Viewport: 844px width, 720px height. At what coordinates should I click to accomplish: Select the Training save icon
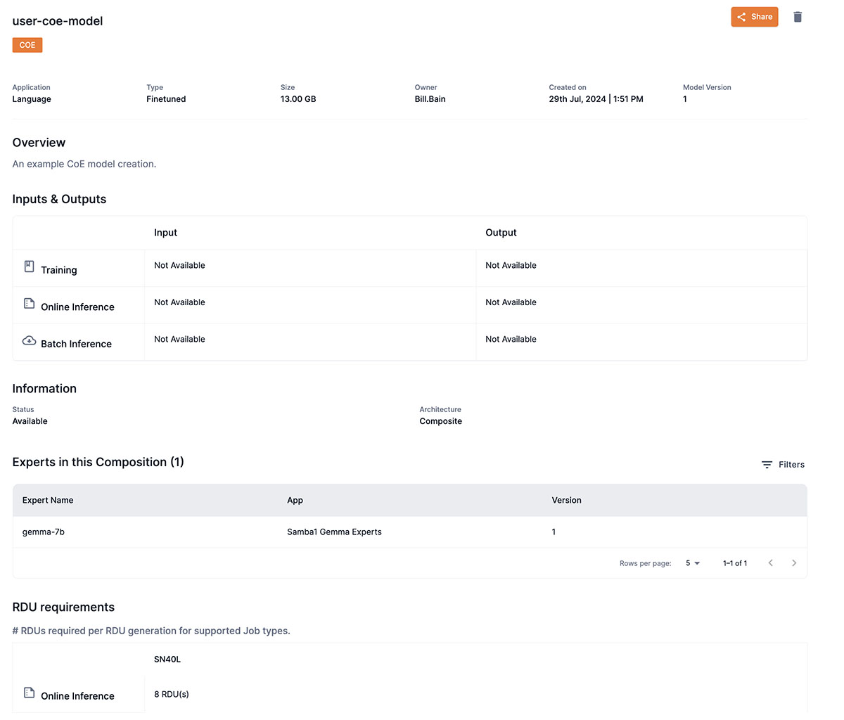[x=29, y=266]
